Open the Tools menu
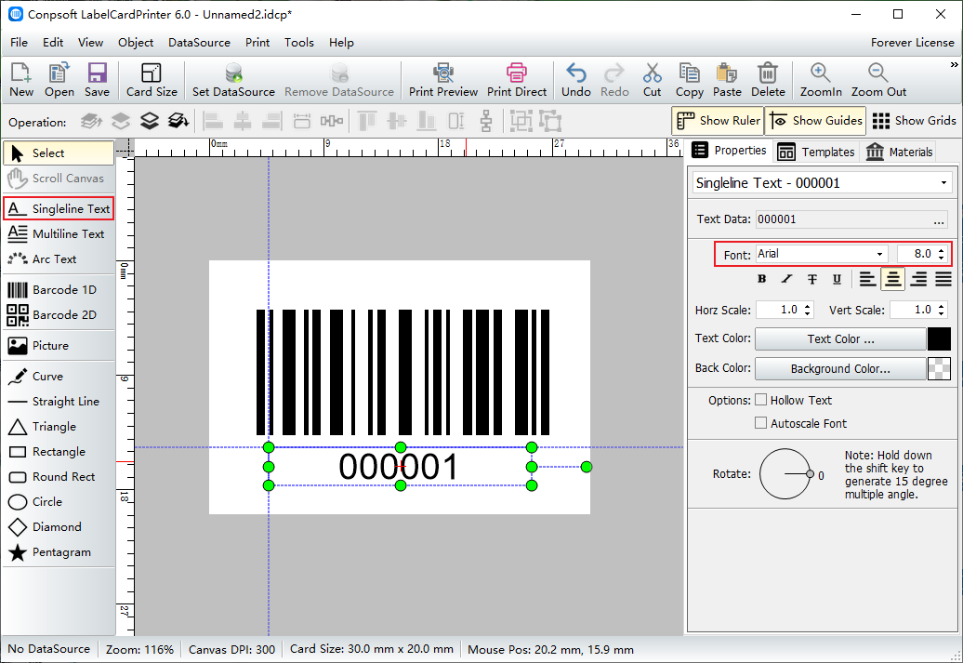The width and height of the screenshot is (963, 663). pyautogui.click(x=299, y=43)
